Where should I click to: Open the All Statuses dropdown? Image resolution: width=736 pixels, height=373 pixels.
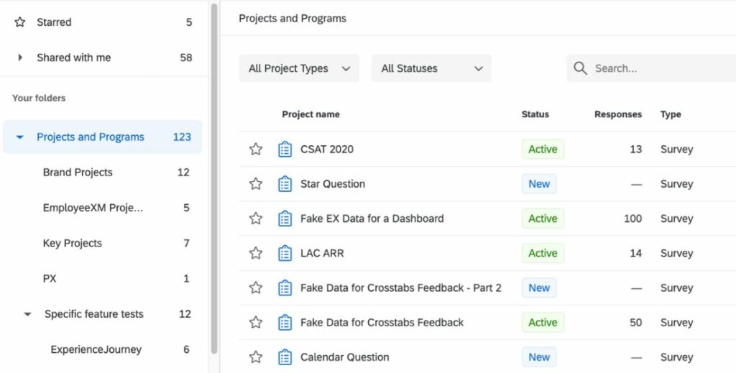tap(432, 68)
